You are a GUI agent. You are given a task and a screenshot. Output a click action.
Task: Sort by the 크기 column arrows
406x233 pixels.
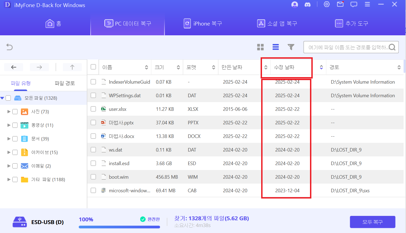click(x=178, y=67)
